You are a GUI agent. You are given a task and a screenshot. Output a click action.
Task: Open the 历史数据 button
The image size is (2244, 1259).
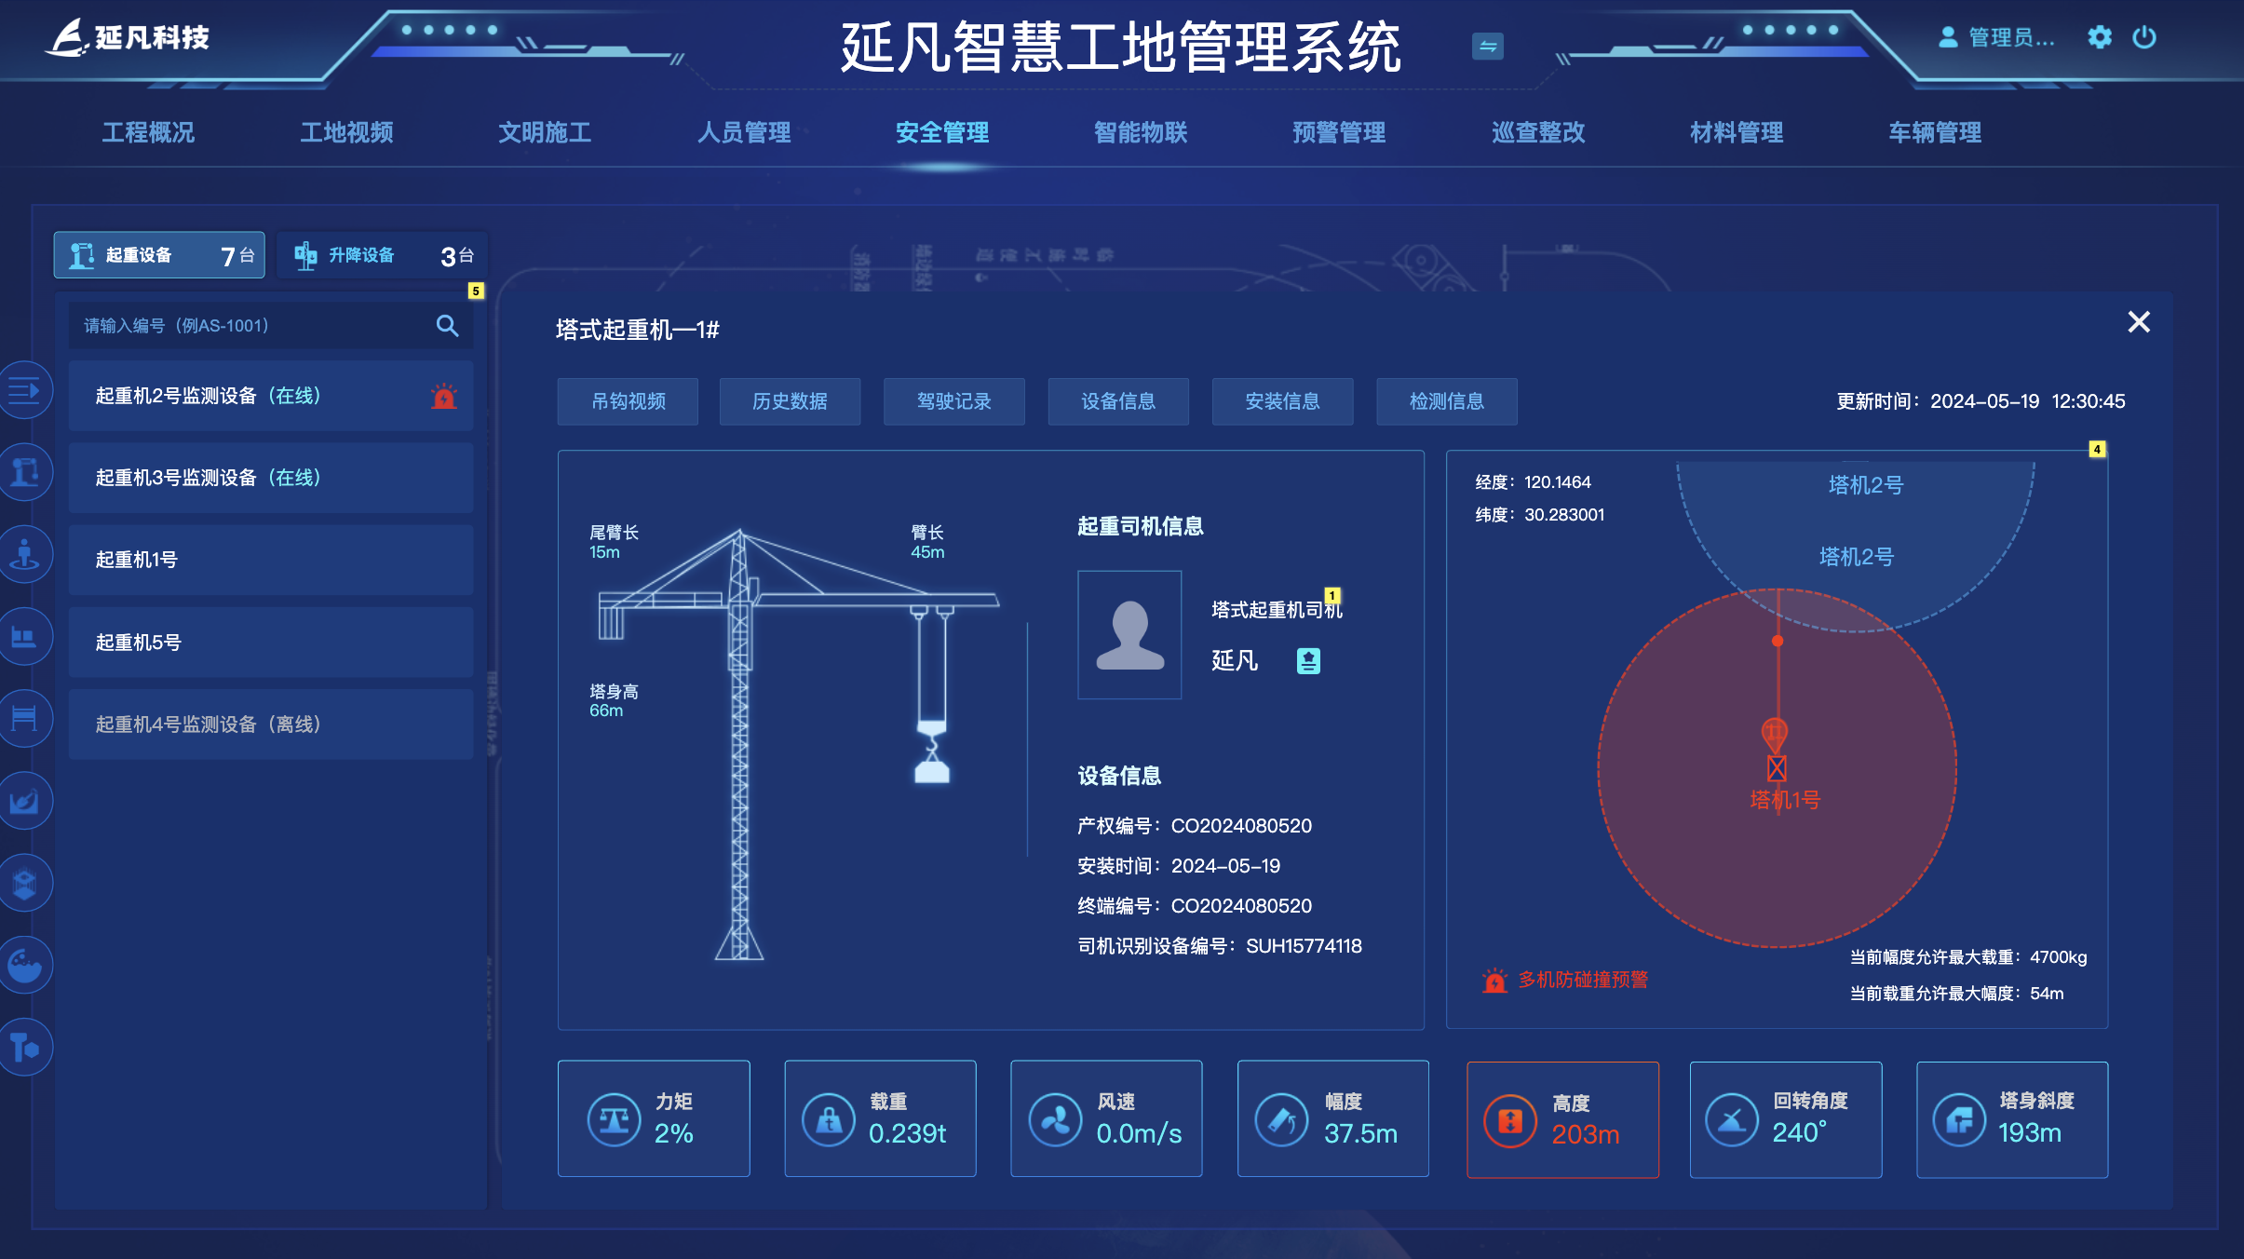[790, 401]
